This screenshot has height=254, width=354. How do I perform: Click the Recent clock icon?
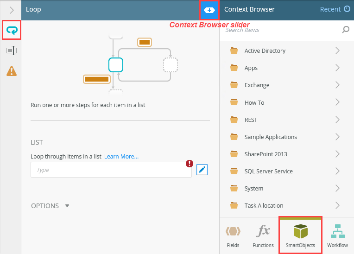[x=347, y=9]
